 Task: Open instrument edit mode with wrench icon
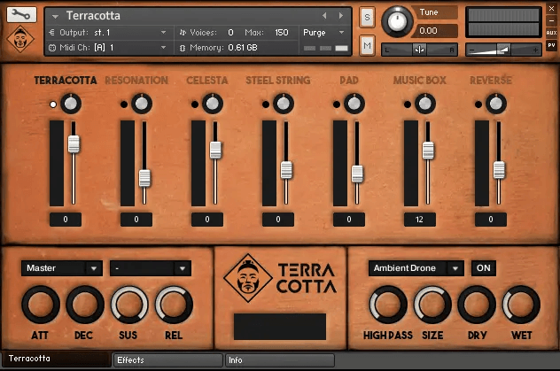point(21,15)
